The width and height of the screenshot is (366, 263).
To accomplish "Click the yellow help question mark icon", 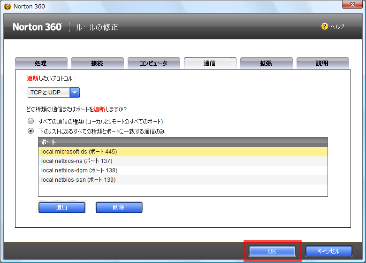I will pyautogui.click(x=324, y=26).
